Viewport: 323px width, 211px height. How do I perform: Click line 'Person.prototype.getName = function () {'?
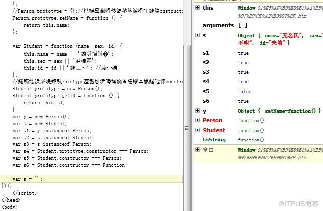(67, 18)
